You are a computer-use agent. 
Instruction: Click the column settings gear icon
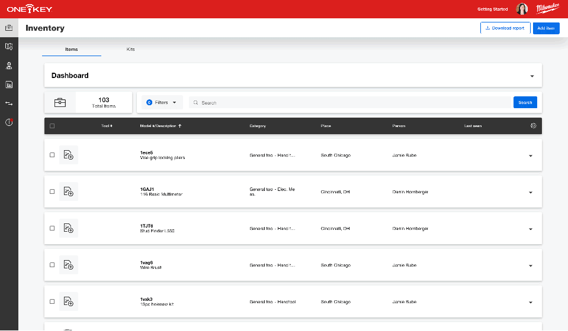click(533, 126)
